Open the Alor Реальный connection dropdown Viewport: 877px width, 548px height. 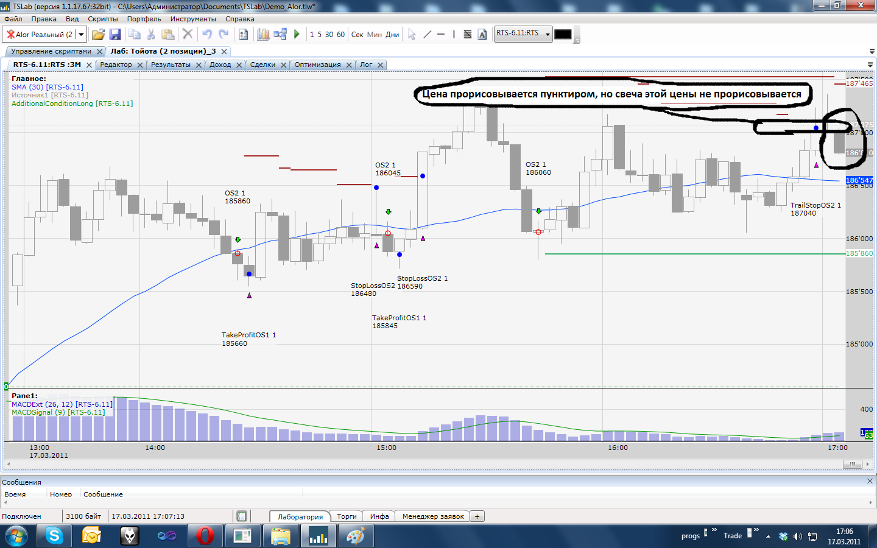click(x=81, y=35)
